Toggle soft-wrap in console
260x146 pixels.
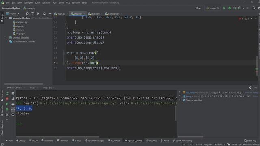pos(13,94)
